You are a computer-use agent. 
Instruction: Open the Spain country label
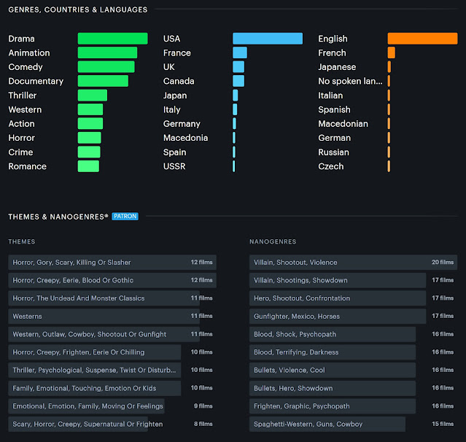tap(175, 152)
